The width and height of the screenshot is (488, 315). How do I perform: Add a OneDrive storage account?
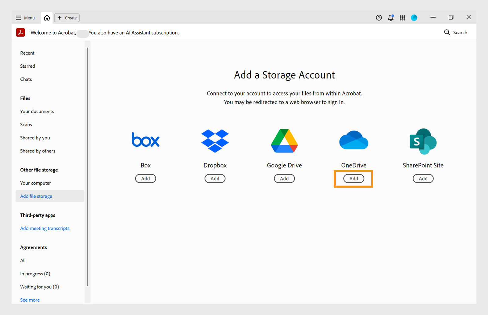(353, 179)
